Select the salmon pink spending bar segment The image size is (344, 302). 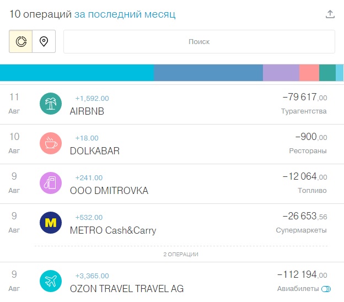[x=309, y=73]
